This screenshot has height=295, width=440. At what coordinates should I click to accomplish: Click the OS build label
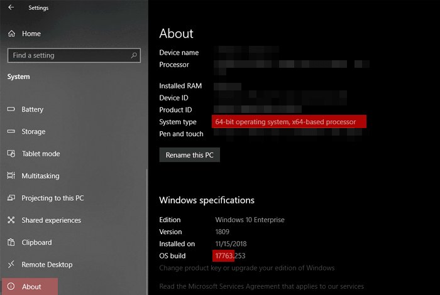[172, 256]
